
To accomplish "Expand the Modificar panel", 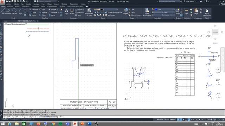I will pos(46,18).
